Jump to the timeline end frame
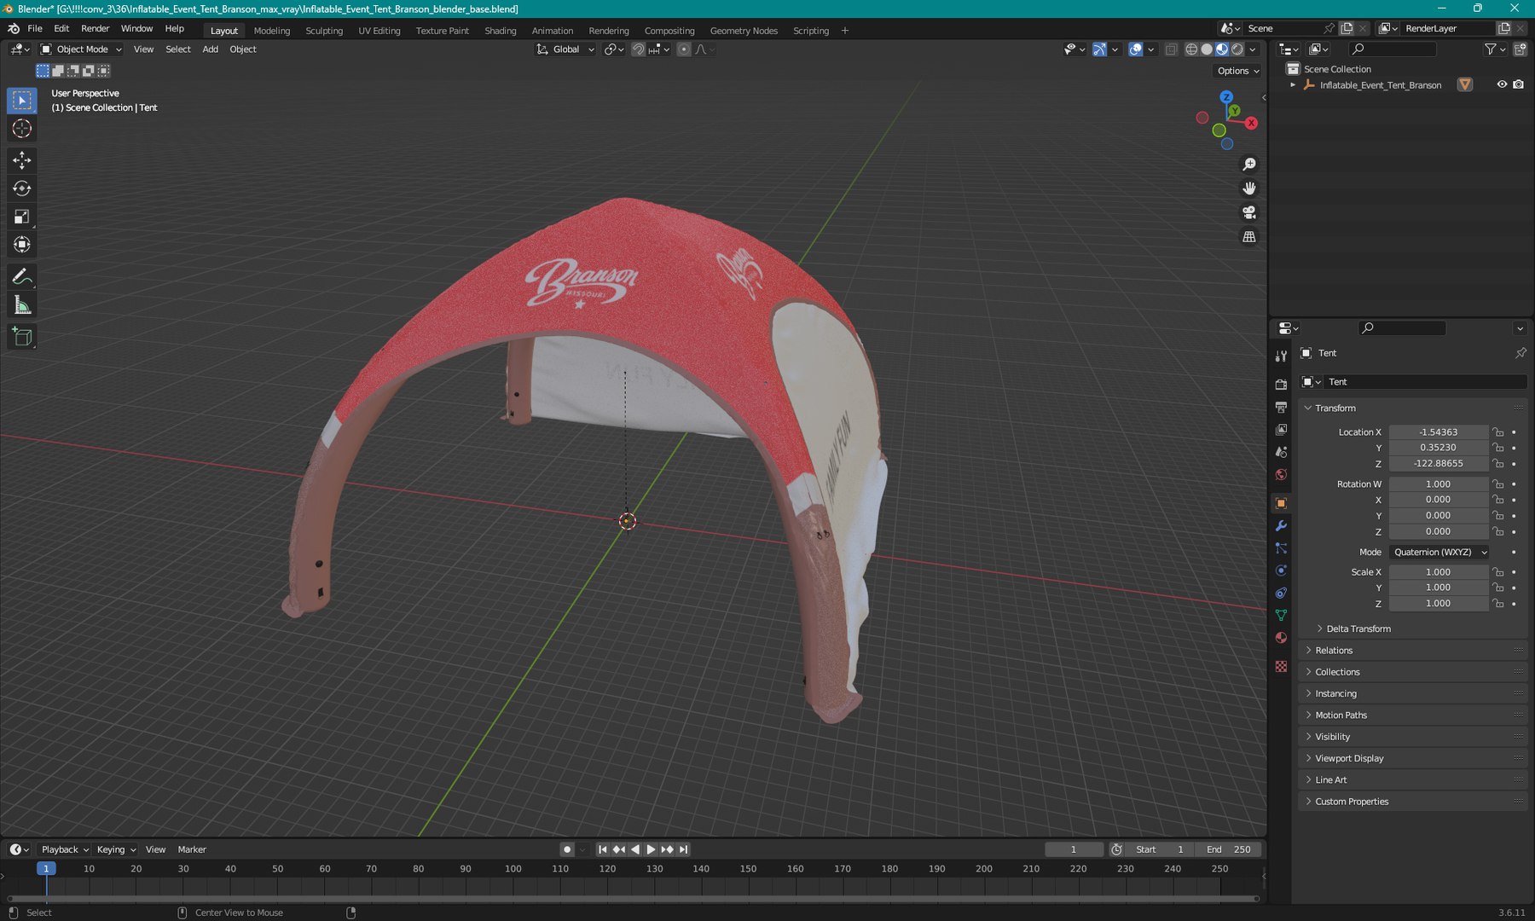Screen dimensions: 1535x921 tap(683, 849)
